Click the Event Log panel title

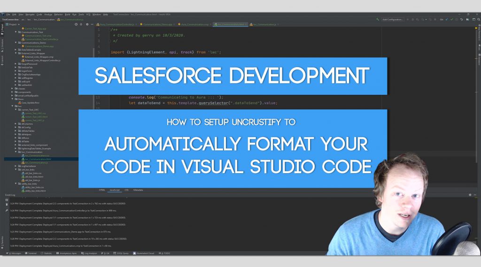(10, 195)
